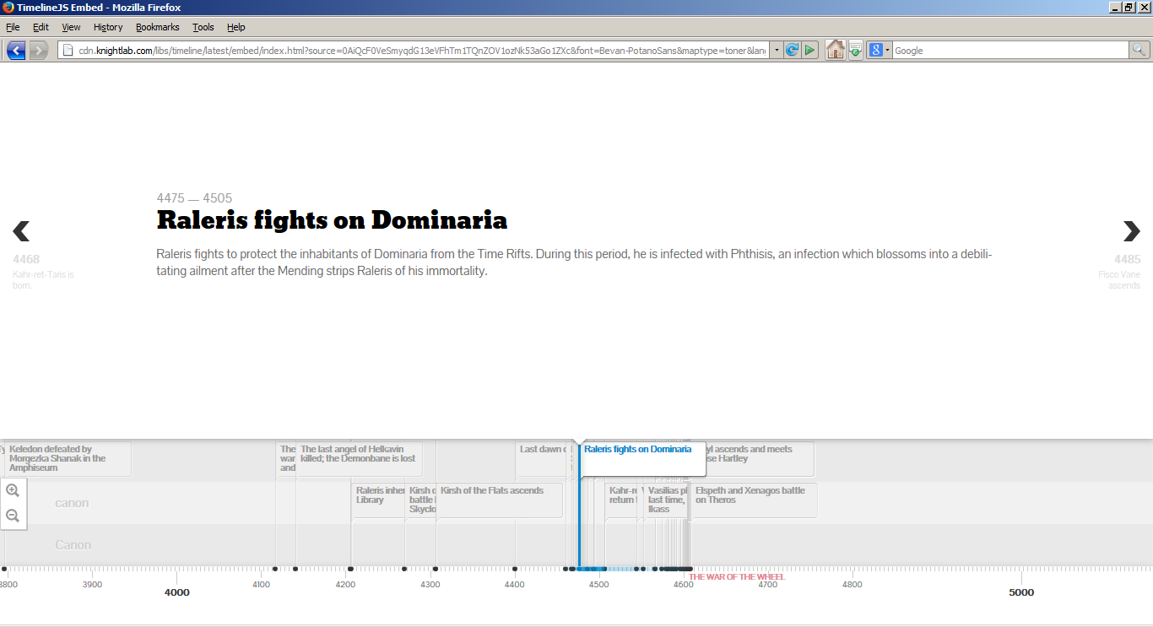Zoom in on the timeline

(13, 490)
